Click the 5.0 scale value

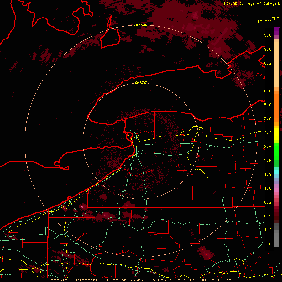(268, 119)
